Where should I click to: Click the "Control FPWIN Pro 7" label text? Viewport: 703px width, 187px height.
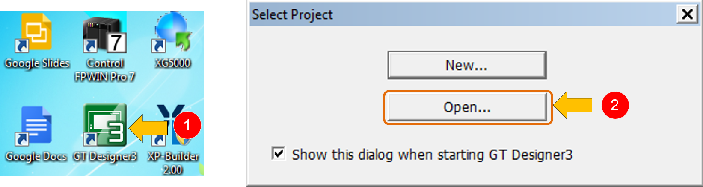(x=105, y=70)
